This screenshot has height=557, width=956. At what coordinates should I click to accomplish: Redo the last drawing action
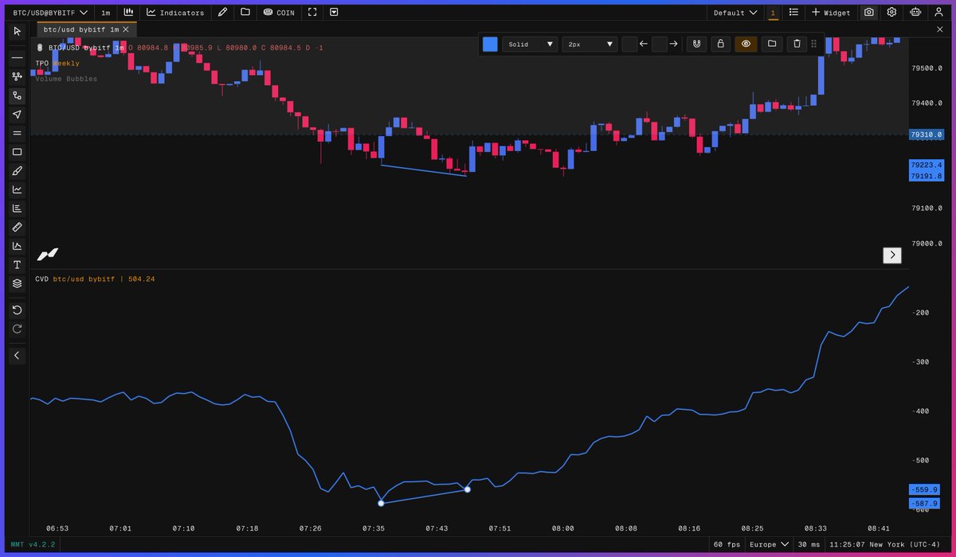(18, 329)
